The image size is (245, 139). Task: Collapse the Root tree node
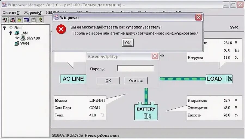click(5, 28)
